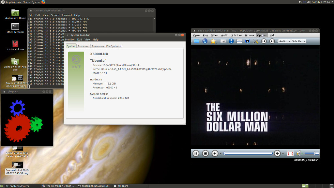334x188 pixels.
Task: Click the blue film clapper icon in SMPlayer
Action: (x=247, y=41)
